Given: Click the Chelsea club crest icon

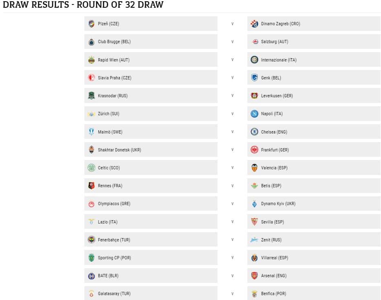Looking at the screenshot, I should [x=254, y=132].
